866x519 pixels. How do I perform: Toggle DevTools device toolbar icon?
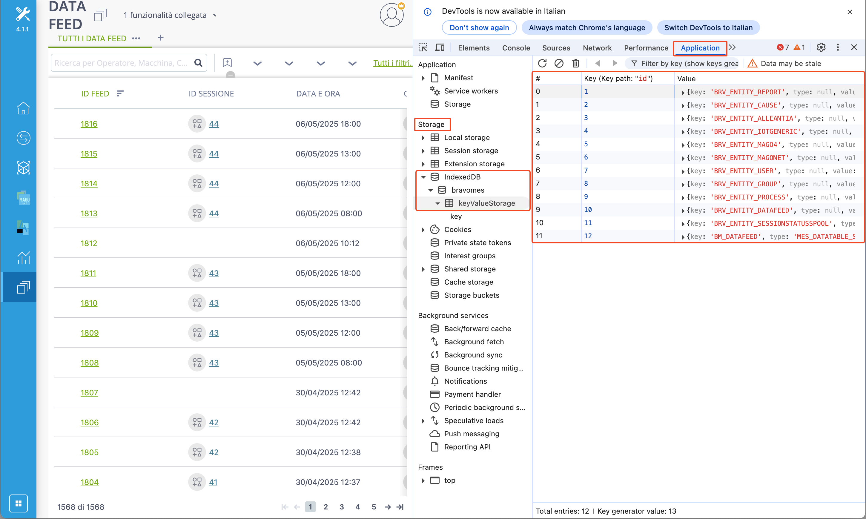tap(440, 47)
